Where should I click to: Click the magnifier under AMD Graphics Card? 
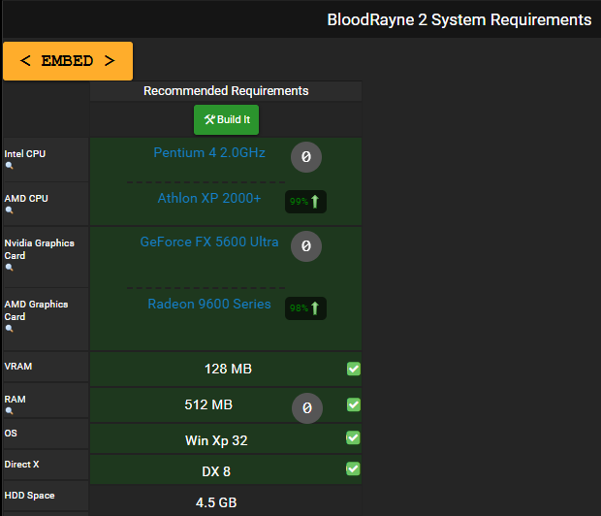9,329
